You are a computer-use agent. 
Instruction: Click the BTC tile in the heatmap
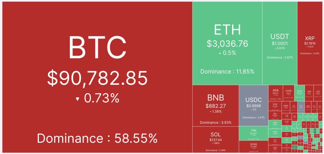point(96,77)
